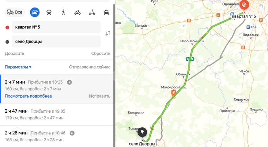
Task: Select the car route mode icon
Action: (x=35, y=12)
